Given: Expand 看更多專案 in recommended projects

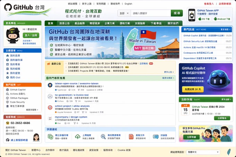Looking at the screenshot, I should (x=168, y=78).
